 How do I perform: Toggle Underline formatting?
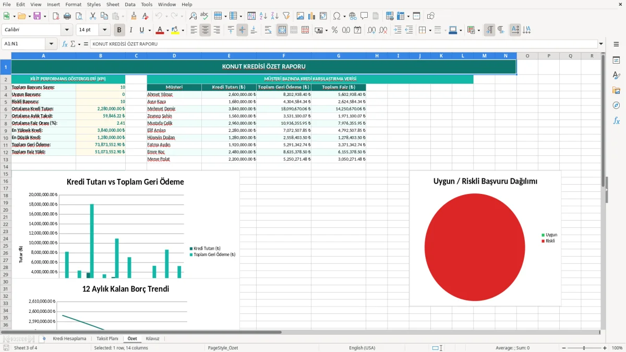point(141,30)
